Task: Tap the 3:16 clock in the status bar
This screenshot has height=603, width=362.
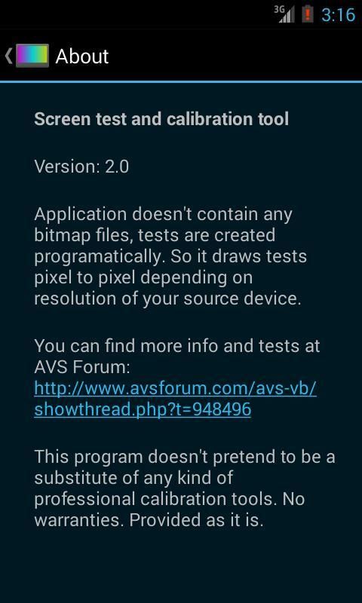Action: (x=338, y=15)
